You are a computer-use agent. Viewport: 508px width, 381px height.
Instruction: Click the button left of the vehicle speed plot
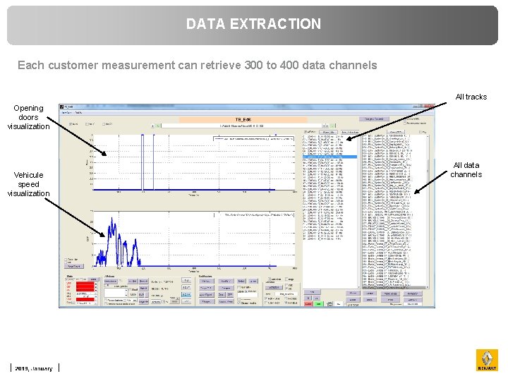(x=74, y=266)
